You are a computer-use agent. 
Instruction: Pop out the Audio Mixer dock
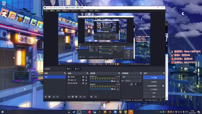pos(119,73)
